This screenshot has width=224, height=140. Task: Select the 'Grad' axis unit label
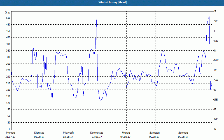click(x=8, y=13)
